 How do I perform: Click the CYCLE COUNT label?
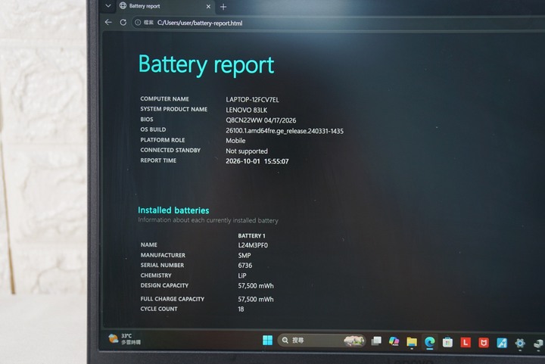coord(159,309)
